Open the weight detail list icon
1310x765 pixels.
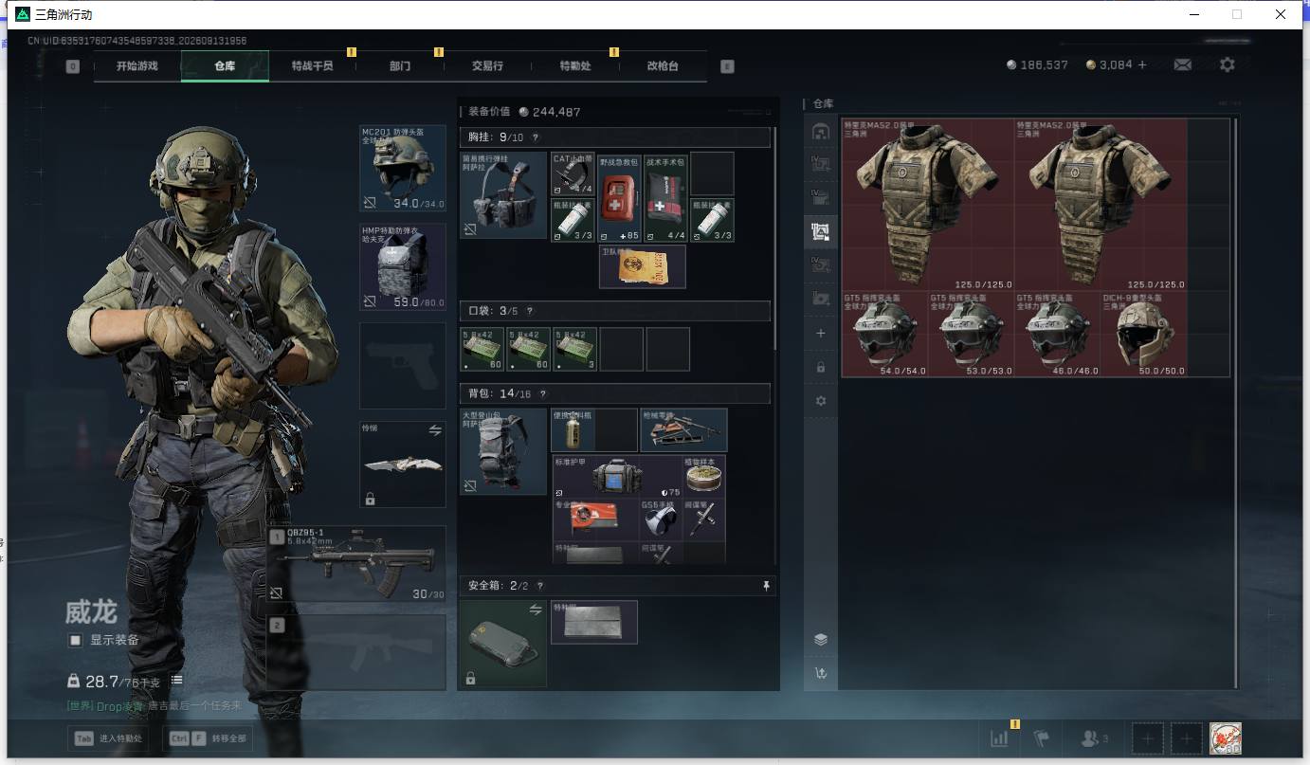pos(177,681)
